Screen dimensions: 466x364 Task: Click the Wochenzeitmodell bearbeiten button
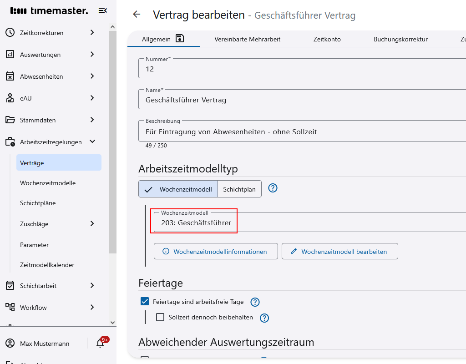pyautogui.click(x=339, y=251)
